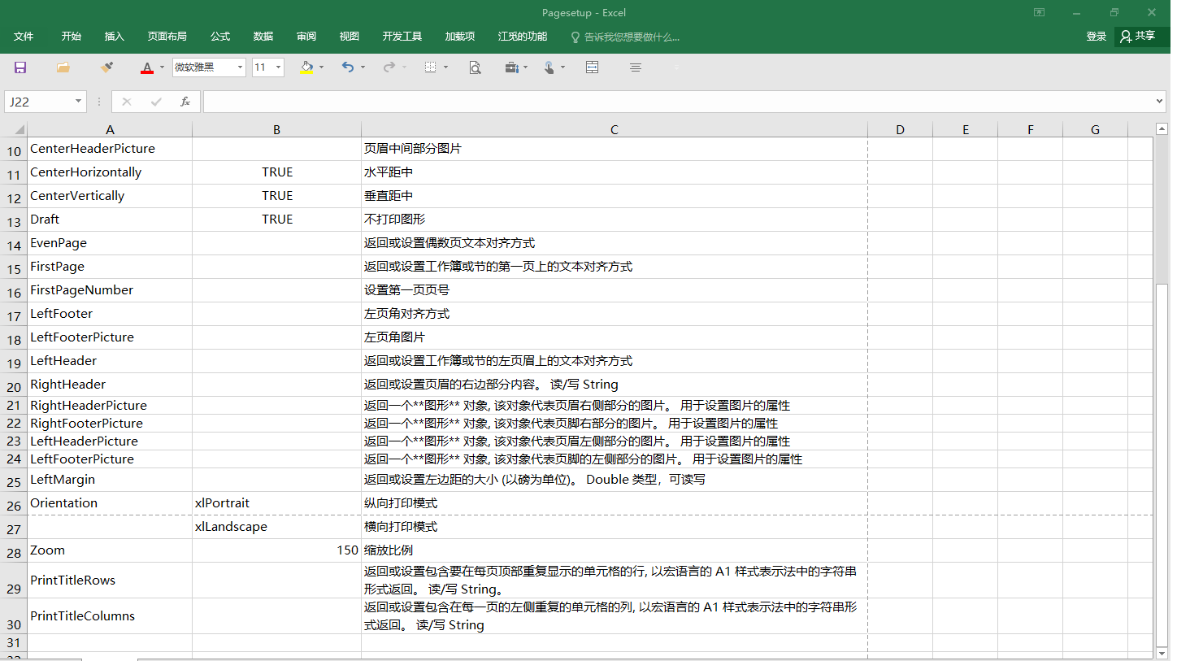Image resolution: width=1177 pixels, height=661 pixels.
Task: Click cell containing CenterHorizontally
Action: (110, 172)
